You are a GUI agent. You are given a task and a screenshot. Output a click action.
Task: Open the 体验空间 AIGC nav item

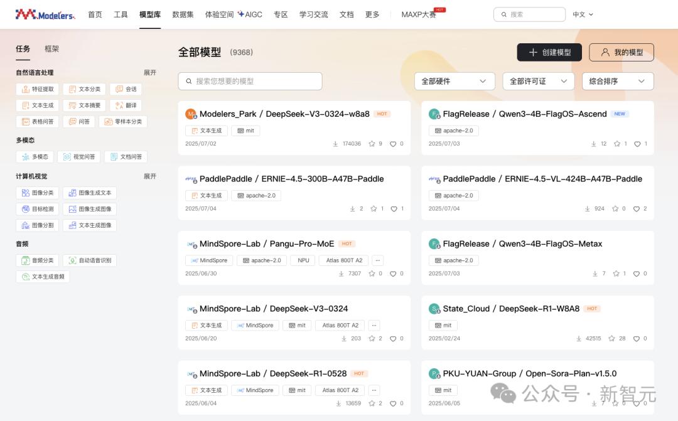pyautogui.click(x=234, y=14)
